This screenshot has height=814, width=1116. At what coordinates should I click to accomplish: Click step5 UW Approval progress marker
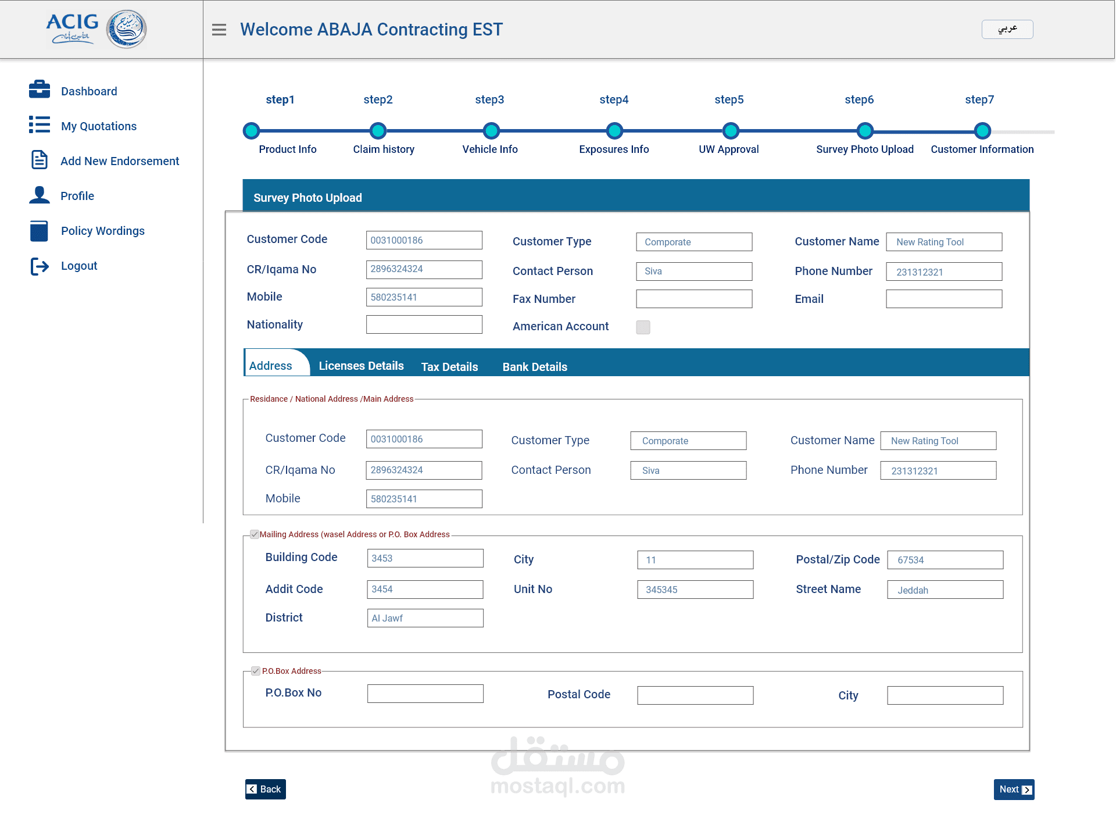point(730,131)
